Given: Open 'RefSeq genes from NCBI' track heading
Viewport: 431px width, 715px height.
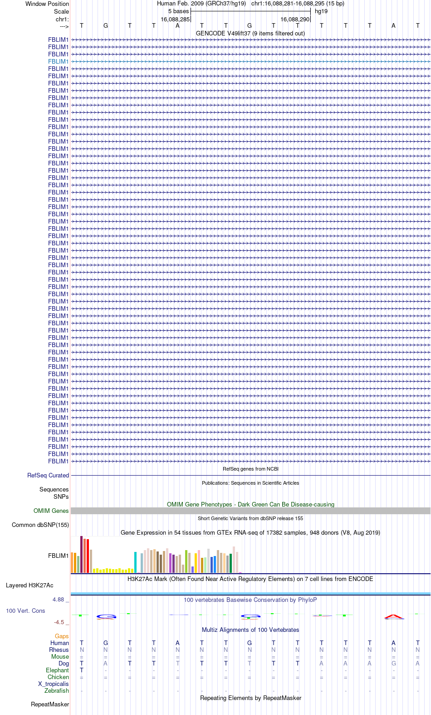Looking at the screenshot, I should point(250,469).
